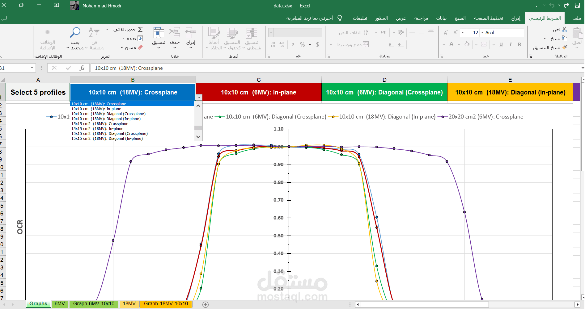
Task: Click the Decrease Font Size icon
Action: [x=446, y=33]
